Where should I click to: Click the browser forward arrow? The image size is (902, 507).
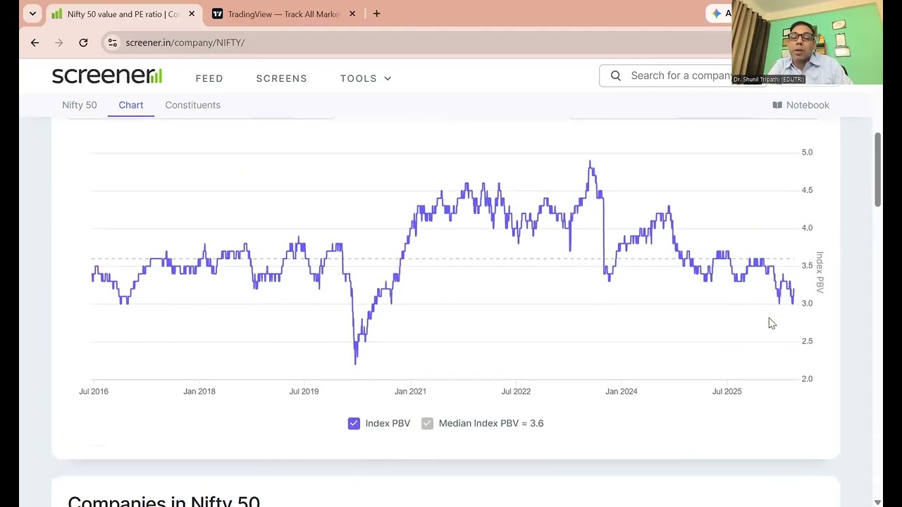(58, 42)
